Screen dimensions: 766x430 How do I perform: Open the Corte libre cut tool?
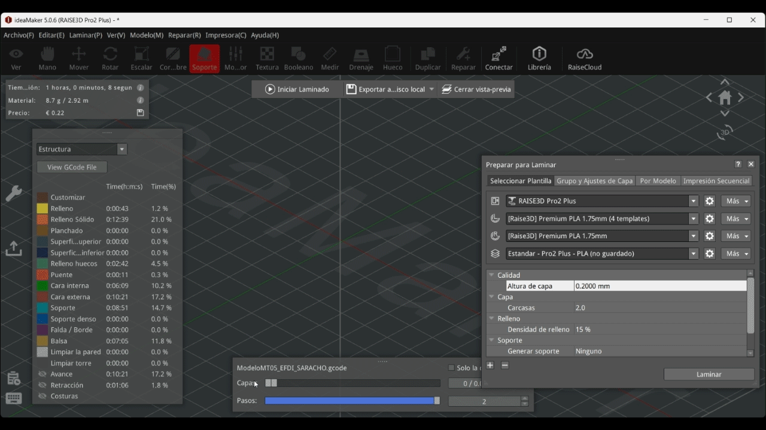pos(173,59)
